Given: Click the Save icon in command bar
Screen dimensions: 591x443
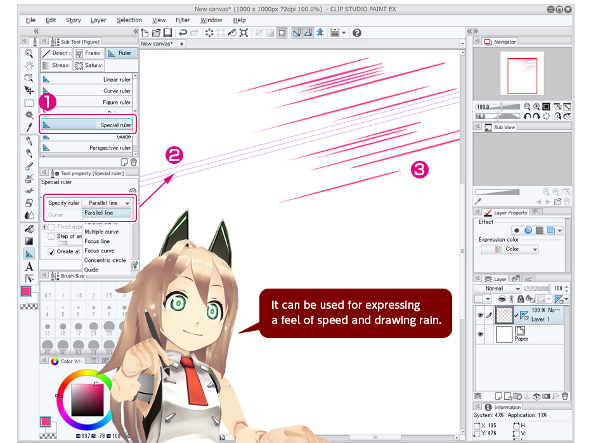Looking at the screenshot, I should click(x=167, y=32).
